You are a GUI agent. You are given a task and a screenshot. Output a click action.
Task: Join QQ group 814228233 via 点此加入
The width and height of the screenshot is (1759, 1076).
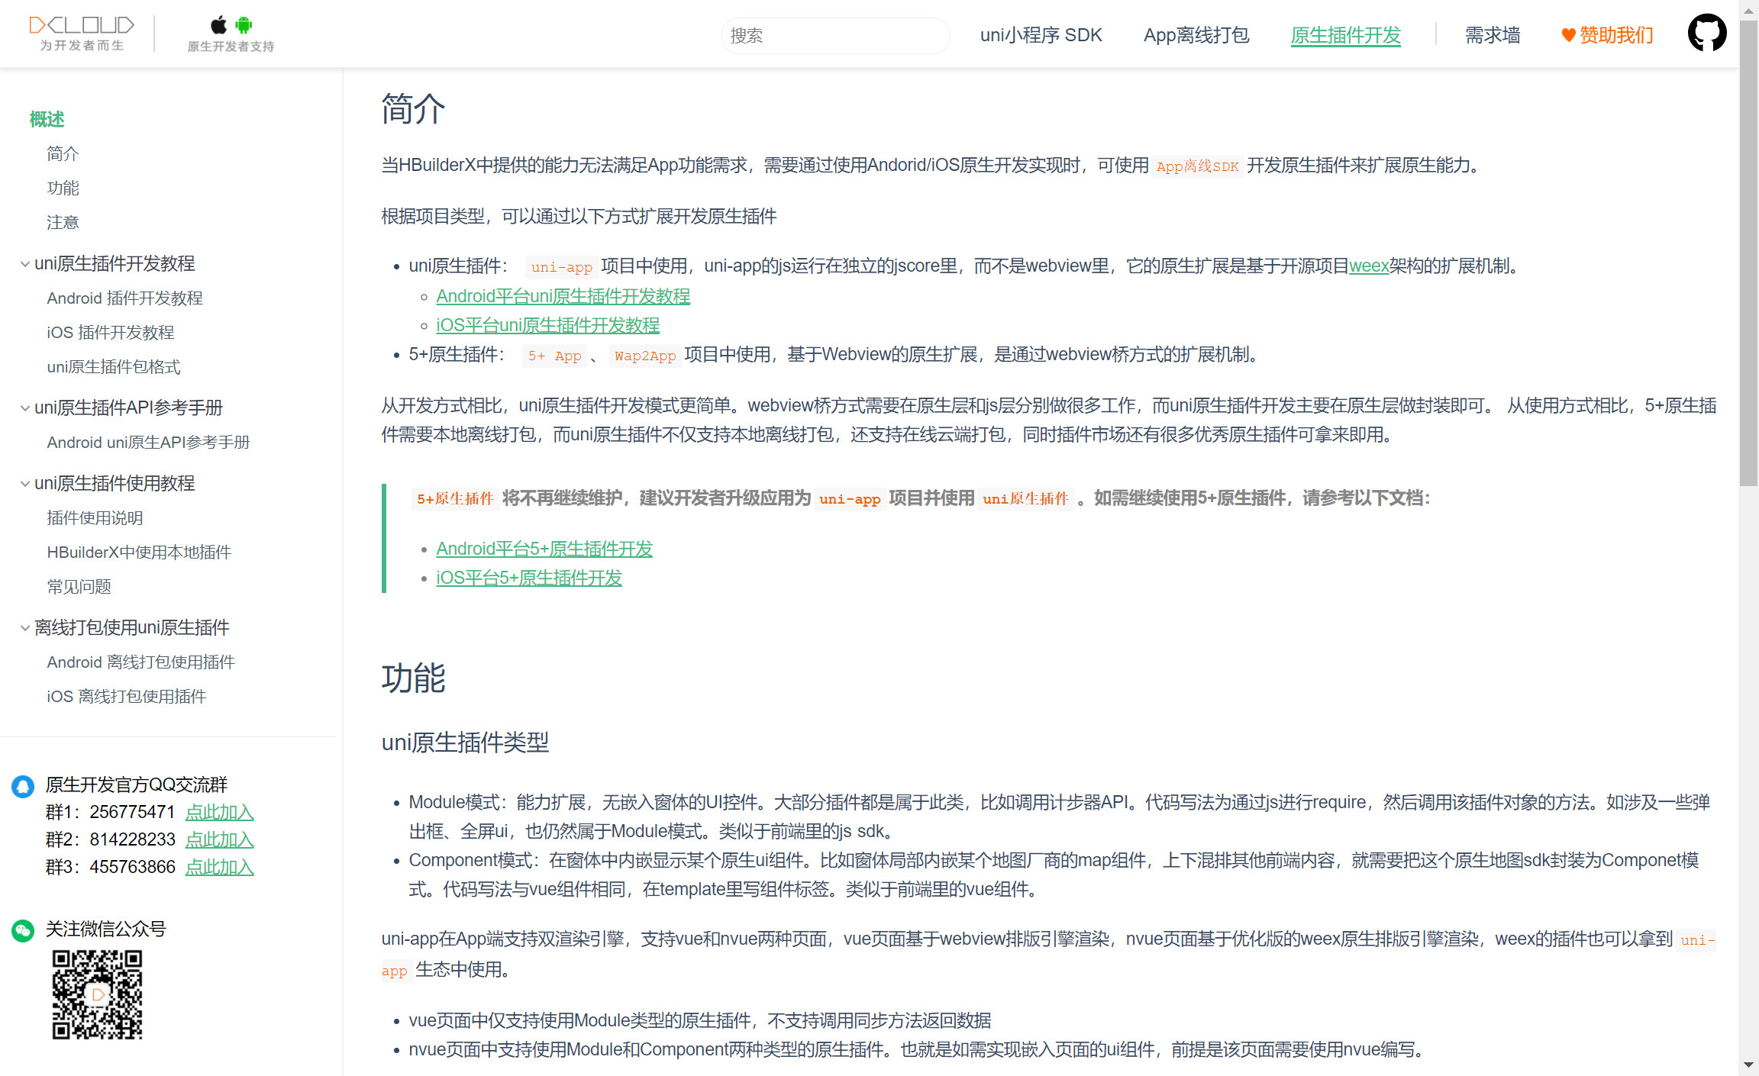tap(220, 839)
